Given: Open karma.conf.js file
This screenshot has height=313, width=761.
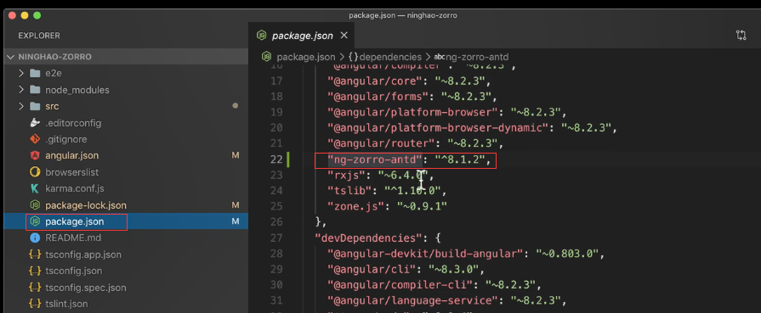Looking at the screenshot, I should tap(75, 189).
